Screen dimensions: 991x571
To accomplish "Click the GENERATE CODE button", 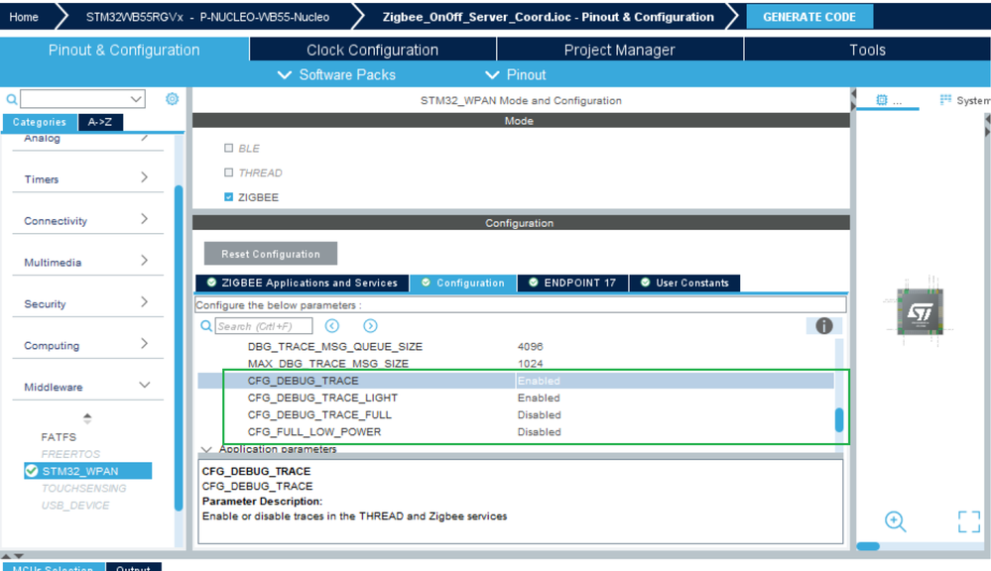I will (x=809, y=17).
